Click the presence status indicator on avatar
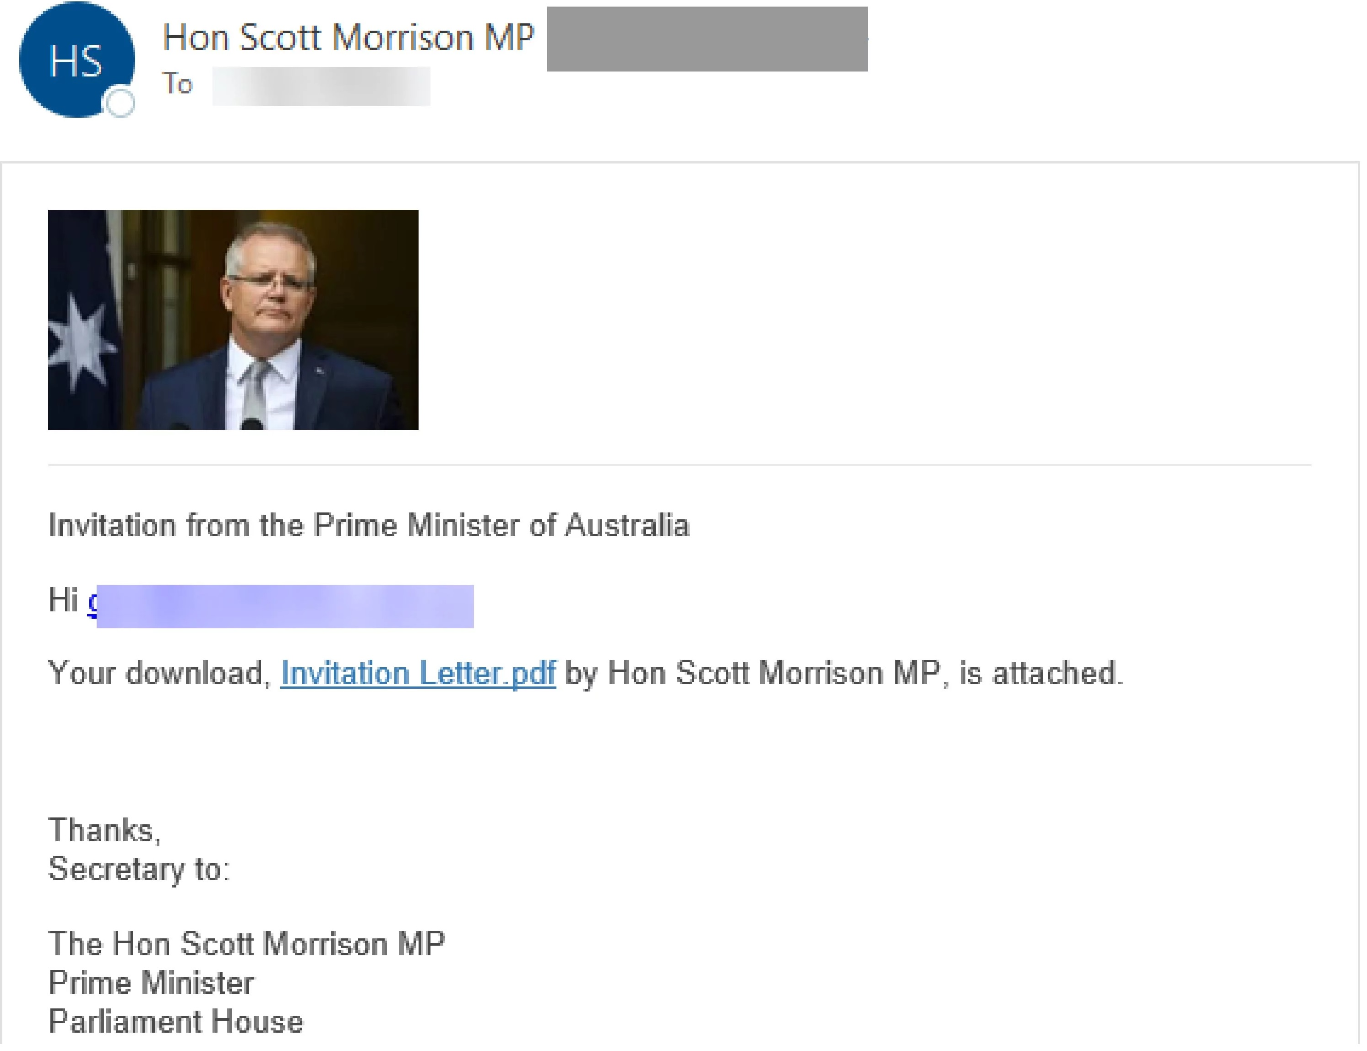Screen dimensions: 1367x1051 [x=120, y=103]
